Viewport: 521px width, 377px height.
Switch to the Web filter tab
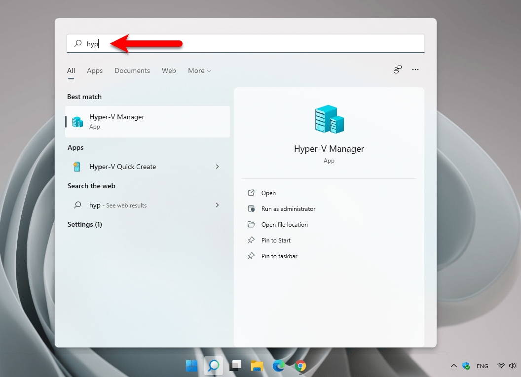(x=169, y=70)
